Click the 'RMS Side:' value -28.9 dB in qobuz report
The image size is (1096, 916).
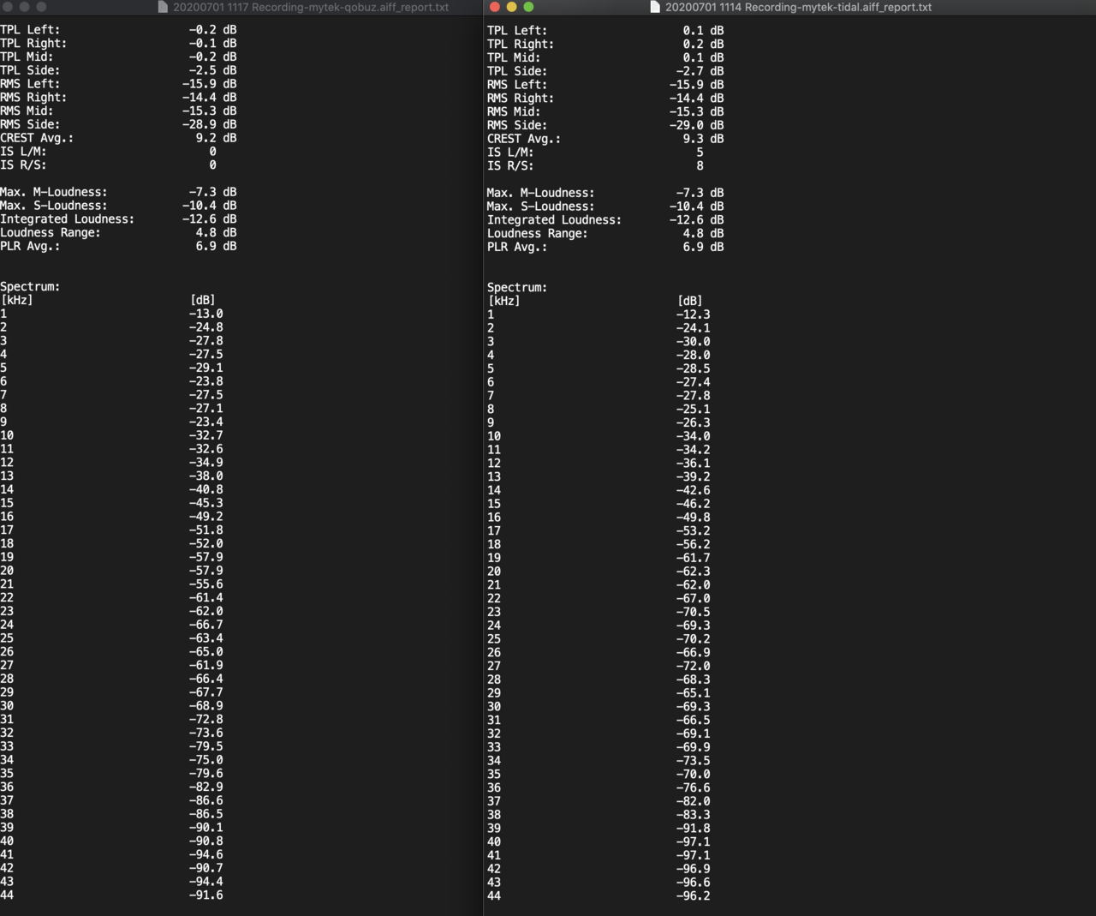click(x=209, y=124)
